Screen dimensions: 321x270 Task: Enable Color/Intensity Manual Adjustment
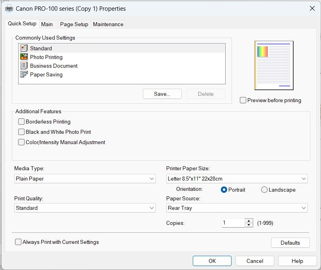(21, 142)
